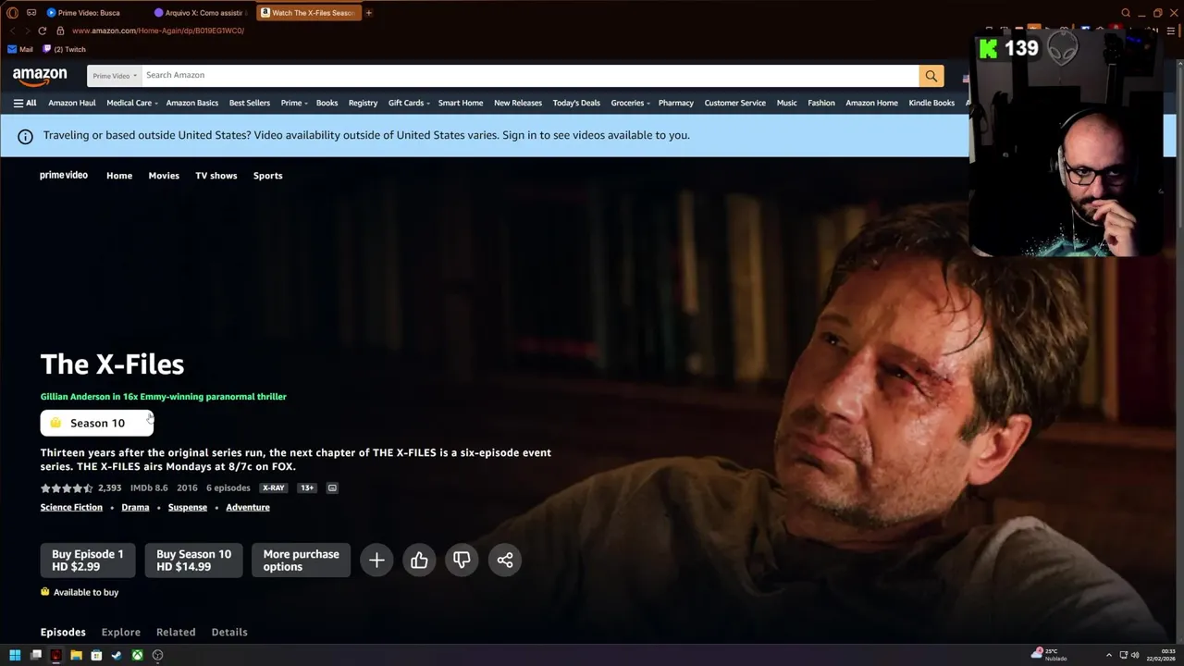Screen dimensions: 1184x666
Task: Show hidden system tray icons
Action: 1109,655
